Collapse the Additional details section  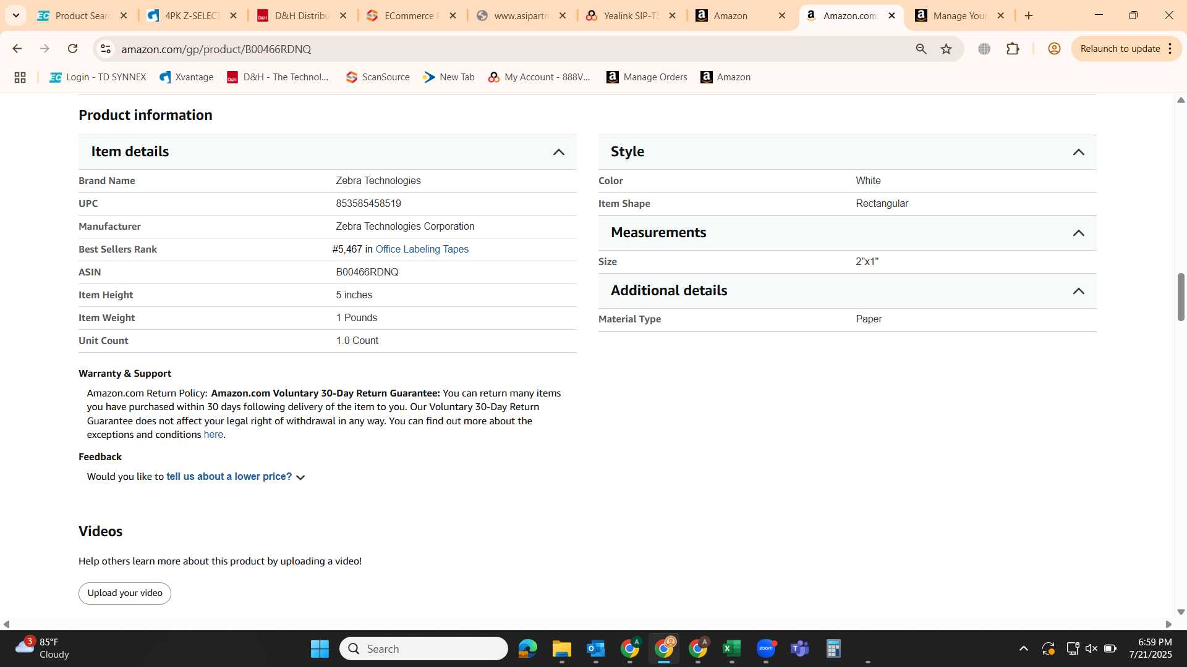(x=1079, y=291)
